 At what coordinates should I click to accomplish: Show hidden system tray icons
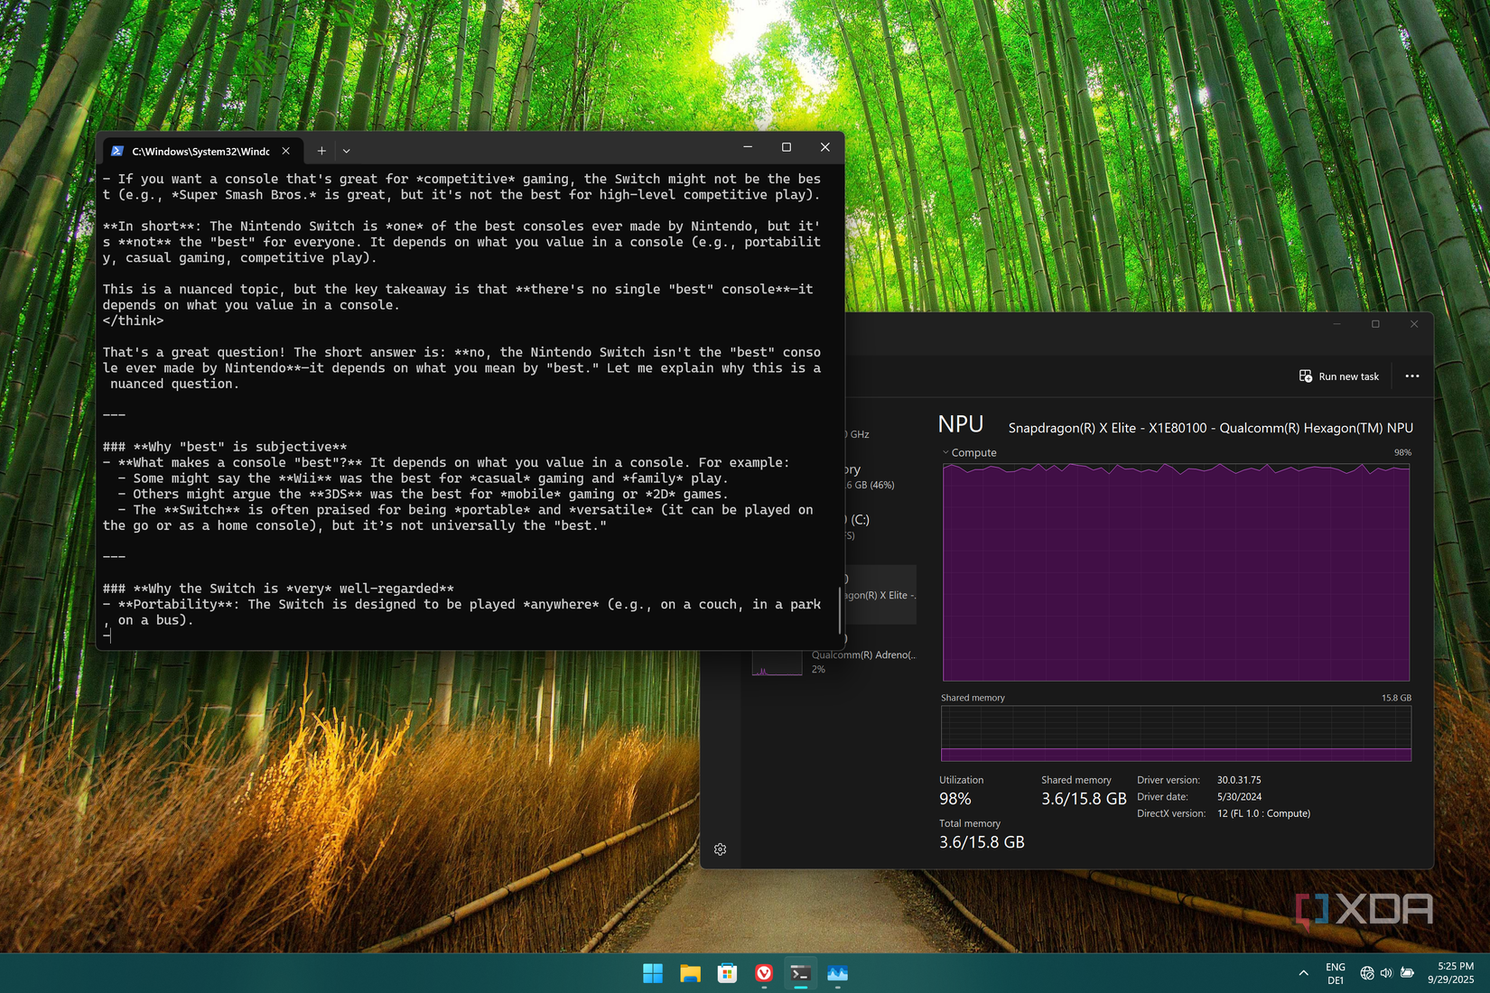pos(1303,973)
